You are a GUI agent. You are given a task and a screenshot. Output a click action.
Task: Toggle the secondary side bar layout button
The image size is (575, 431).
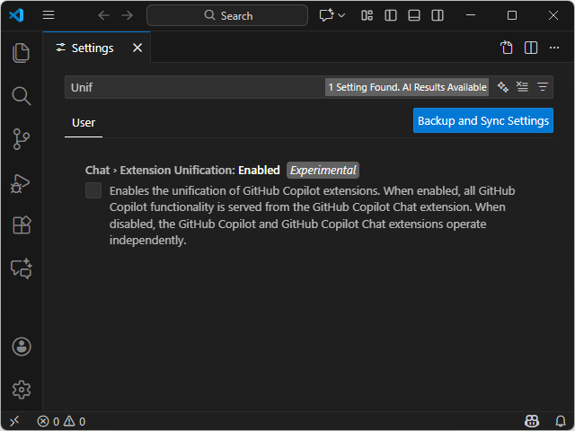[x=438, y=15]
